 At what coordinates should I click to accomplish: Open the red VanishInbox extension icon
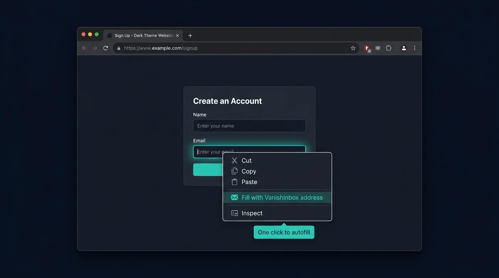(x=367, y=48)
